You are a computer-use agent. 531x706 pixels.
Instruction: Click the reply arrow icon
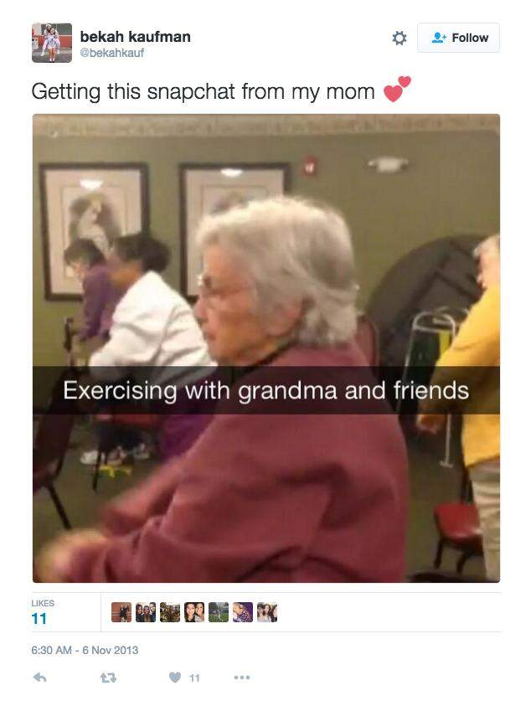click(x=40, y=678)
